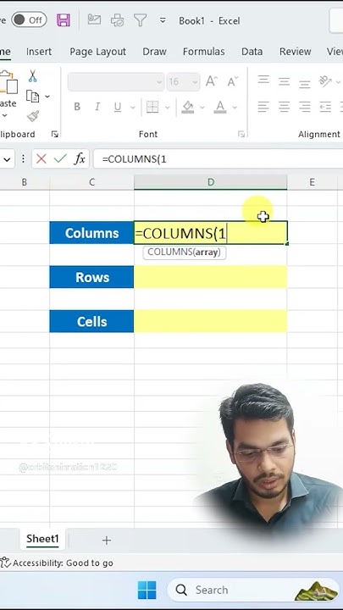343x610 pixels.
Task: Open the font name combo box
Action: 116,81
